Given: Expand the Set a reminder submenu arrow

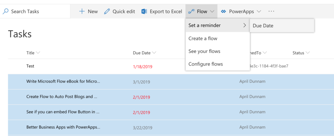Looking at the screenshot, I should pos(245,25).
